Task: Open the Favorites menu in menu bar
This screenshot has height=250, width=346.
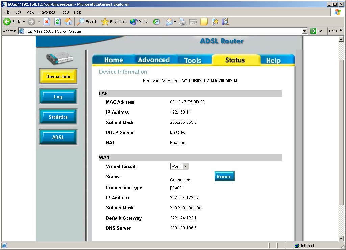Action: pyautogui.click(x=47, y=12)
